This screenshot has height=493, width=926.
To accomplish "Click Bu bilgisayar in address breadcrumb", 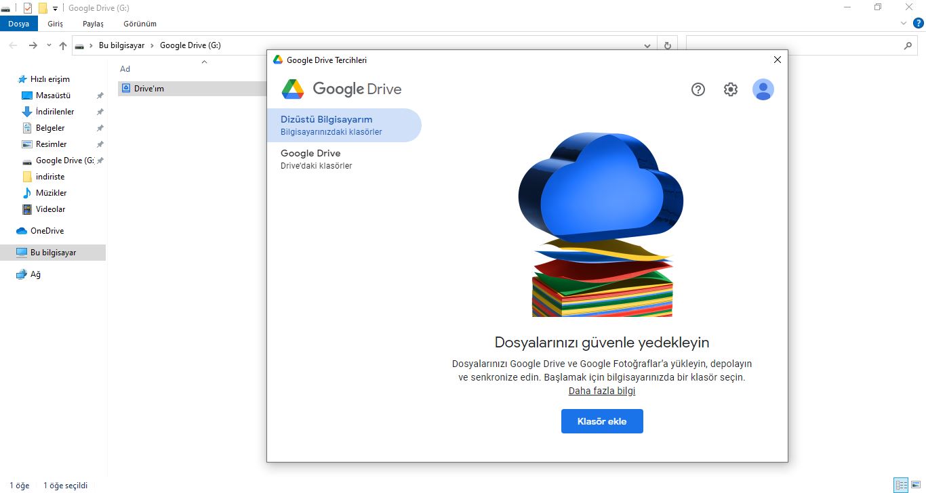I will 122,45.
